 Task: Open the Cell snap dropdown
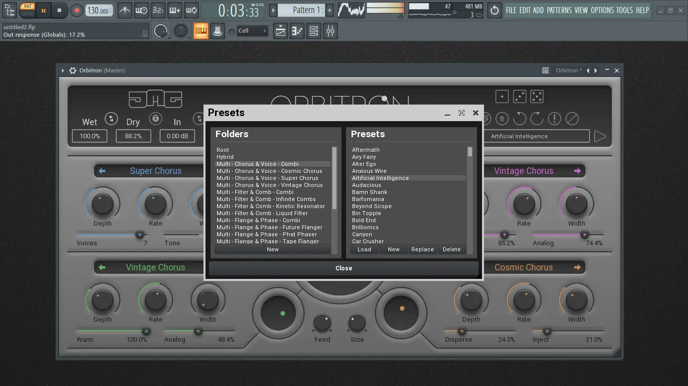252,31
